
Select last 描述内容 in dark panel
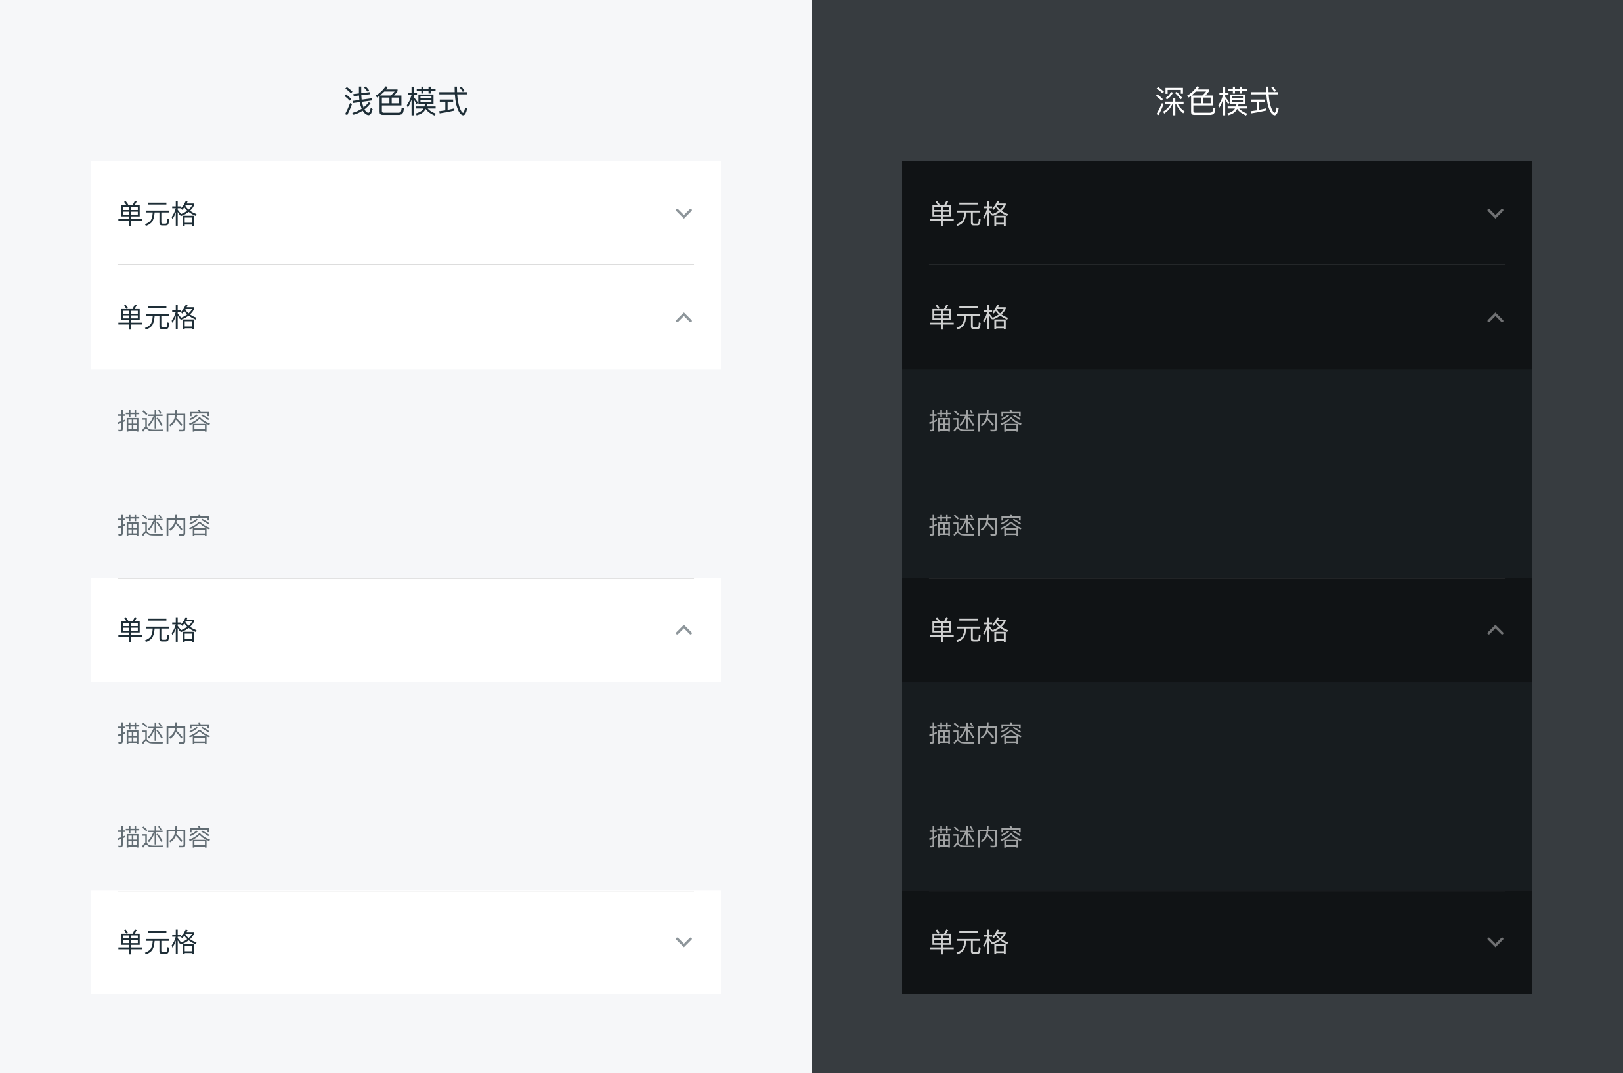975,837
